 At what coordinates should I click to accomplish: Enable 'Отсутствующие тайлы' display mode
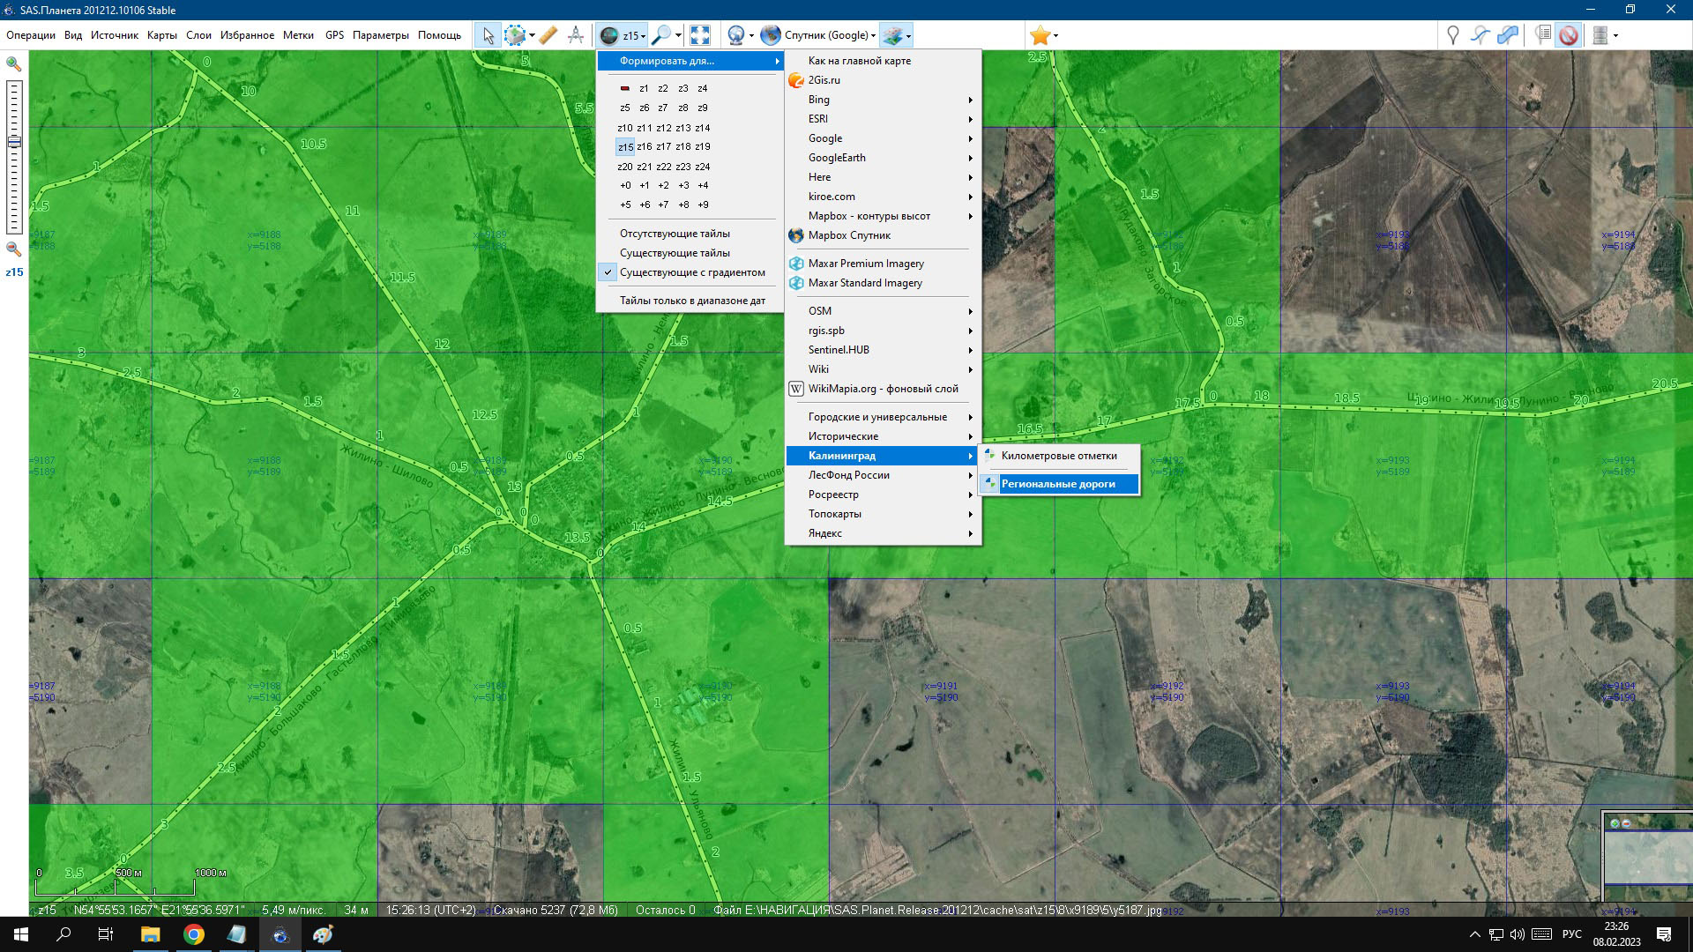[x=675, y=234]
